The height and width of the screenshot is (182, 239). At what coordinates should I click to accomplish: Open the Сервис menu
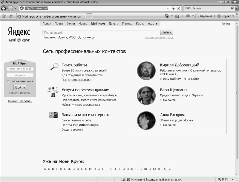coord(226,16)
